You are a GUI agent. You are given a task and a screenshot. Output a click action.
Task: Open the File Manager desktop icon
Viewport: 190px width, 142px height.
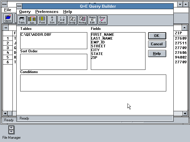[x=11, y=132]
